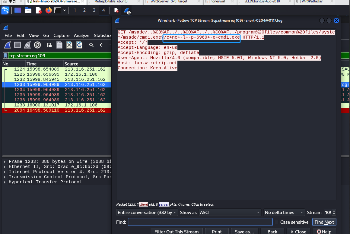Click the show desktop panel icon
Image resolution: width=350 pixels, height=234 pixels.
click(17, 10)
